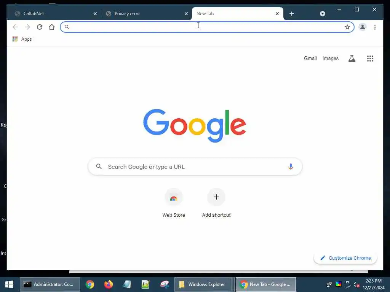Switch to the CollabNet tab

[x=54, y=14]
